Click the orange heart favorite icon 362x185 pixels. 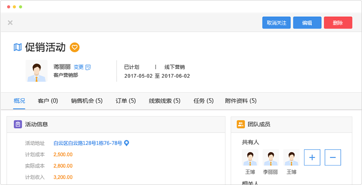tap(75, 47)
